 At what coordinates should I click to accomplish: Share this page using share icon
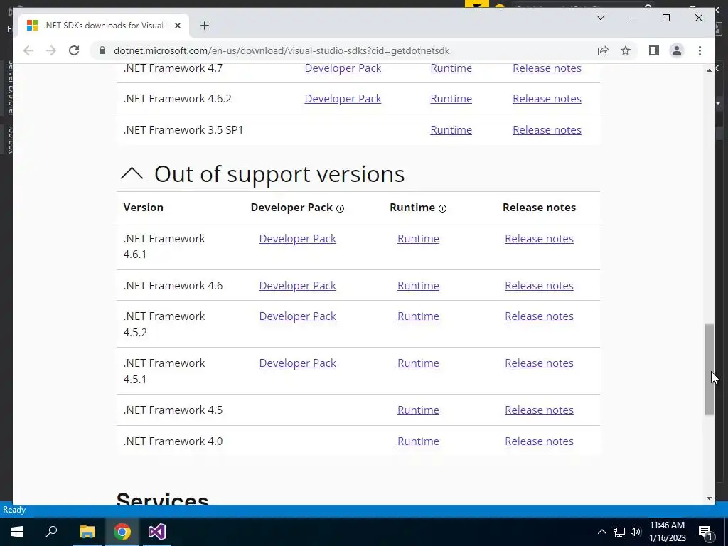pyautogui.click(x=603, y=50)
